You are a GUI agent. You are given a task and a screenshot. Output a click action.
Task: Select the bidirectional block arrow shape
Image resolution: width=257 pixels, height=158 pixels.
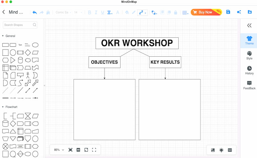coord(28,83)
